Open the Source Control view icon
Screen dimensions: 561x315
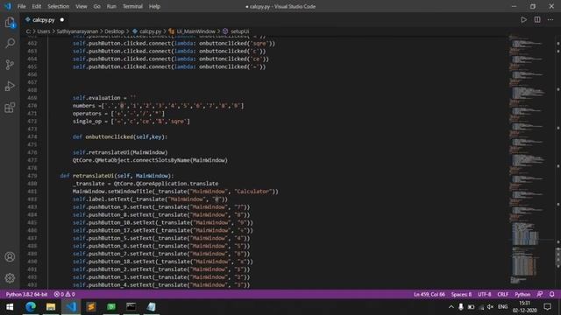click(10, 65)
